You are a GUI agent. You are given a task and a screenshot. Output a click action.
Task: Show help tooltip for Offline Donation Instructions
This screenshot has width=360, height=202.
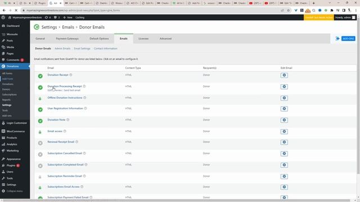click(x=84, y=98)
